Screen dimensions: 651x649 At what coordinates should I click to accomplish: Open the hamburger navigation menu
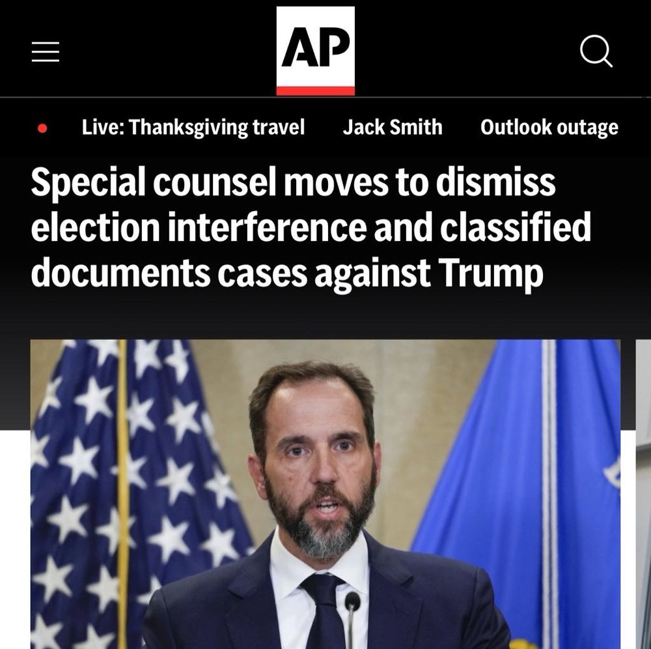[x=46, y=51]
